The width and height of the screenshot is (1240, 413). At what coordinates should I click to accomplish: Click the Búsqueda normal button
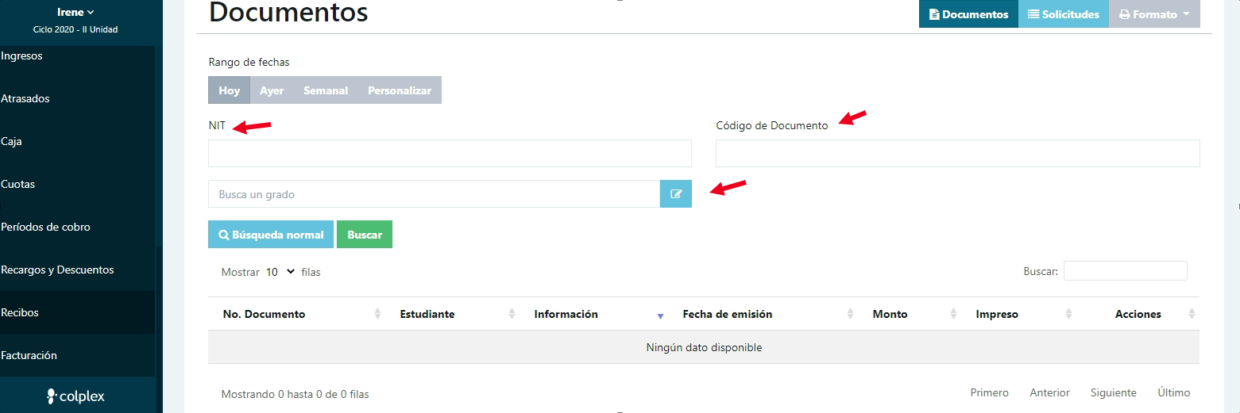(271, 235)
